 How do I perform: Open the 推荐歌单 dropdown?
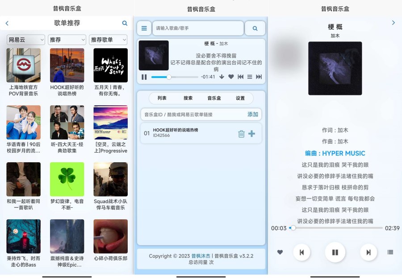[108, 40]
